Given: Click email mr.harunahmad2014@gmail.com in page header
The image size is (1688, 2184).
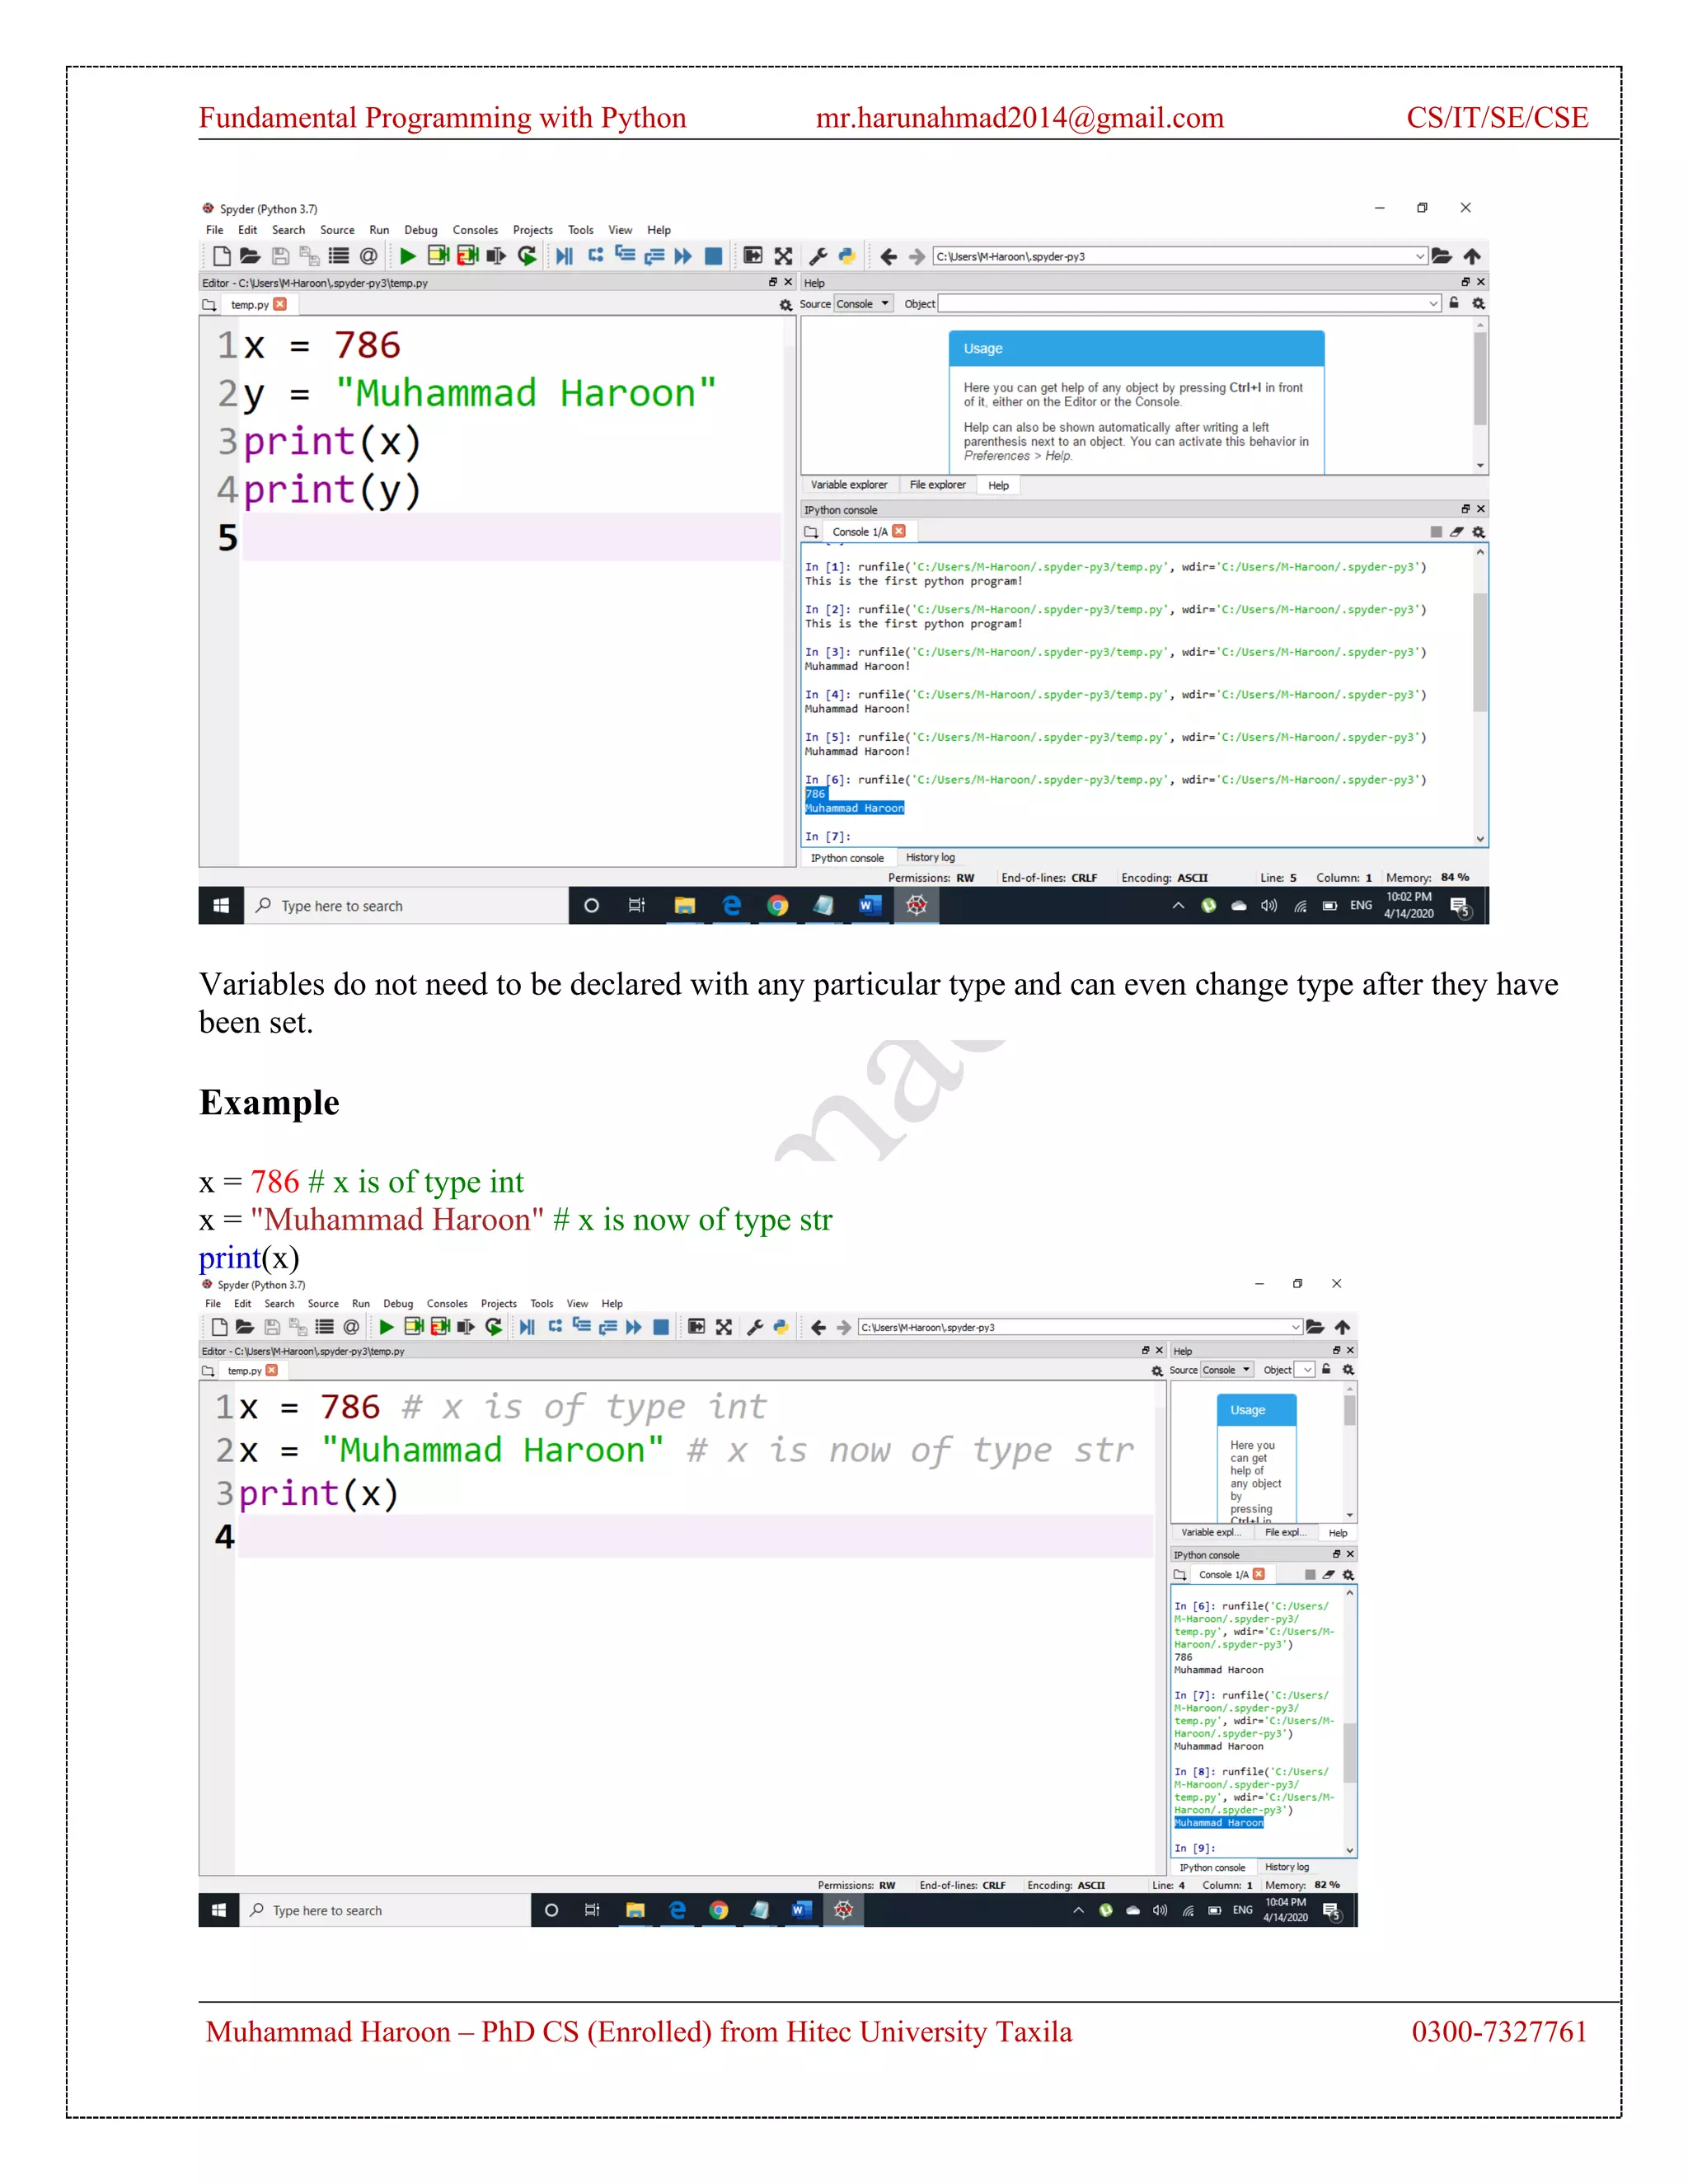Looking at the screenshot, I should tap(1019, 118).
